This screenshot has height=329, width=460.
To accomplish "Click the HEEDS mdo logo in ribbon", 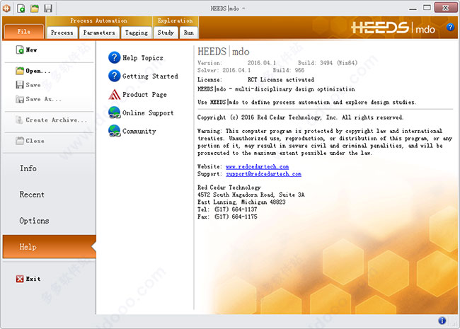I will (x=393, y=28).
